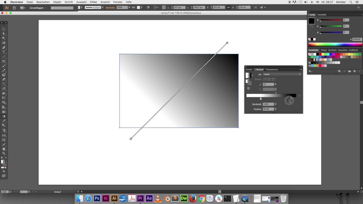Screen dimensions: 363x204
Task: Open the Ansicht menu
Action: [105, 2]
